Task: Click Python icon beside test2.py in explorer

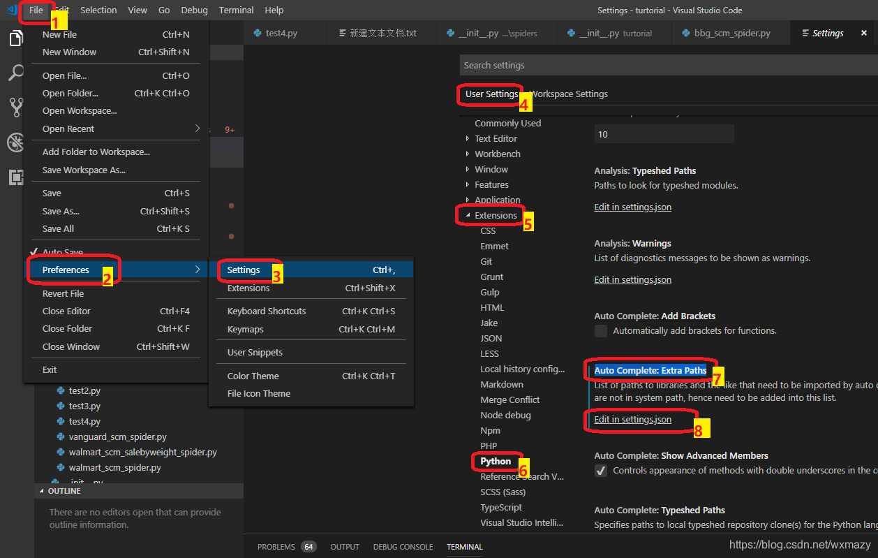Action: pyautogui.click(x=61, y=391)
